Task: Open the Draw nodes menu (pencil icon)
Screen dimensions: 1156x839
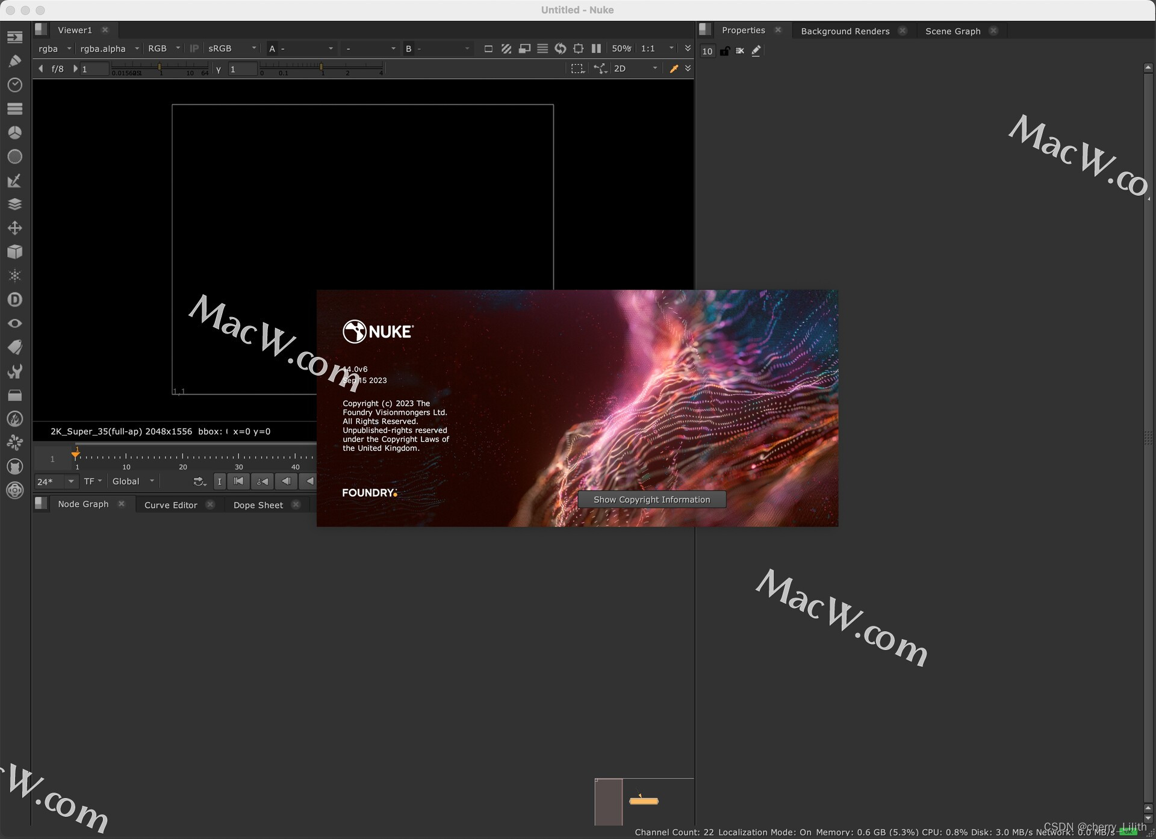Action: tap(14, 61)
